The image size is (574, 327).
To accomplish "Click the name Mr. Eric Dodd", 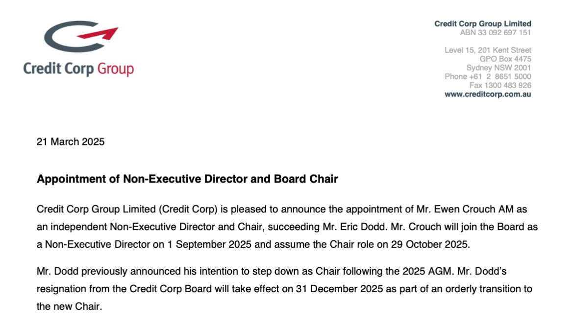I will click(354, 227).
